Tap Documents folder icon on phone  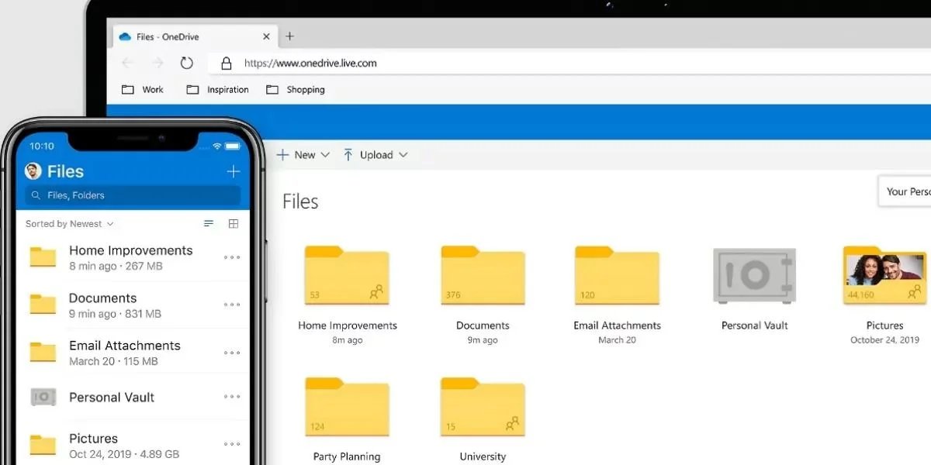click(x=43, y=305)
